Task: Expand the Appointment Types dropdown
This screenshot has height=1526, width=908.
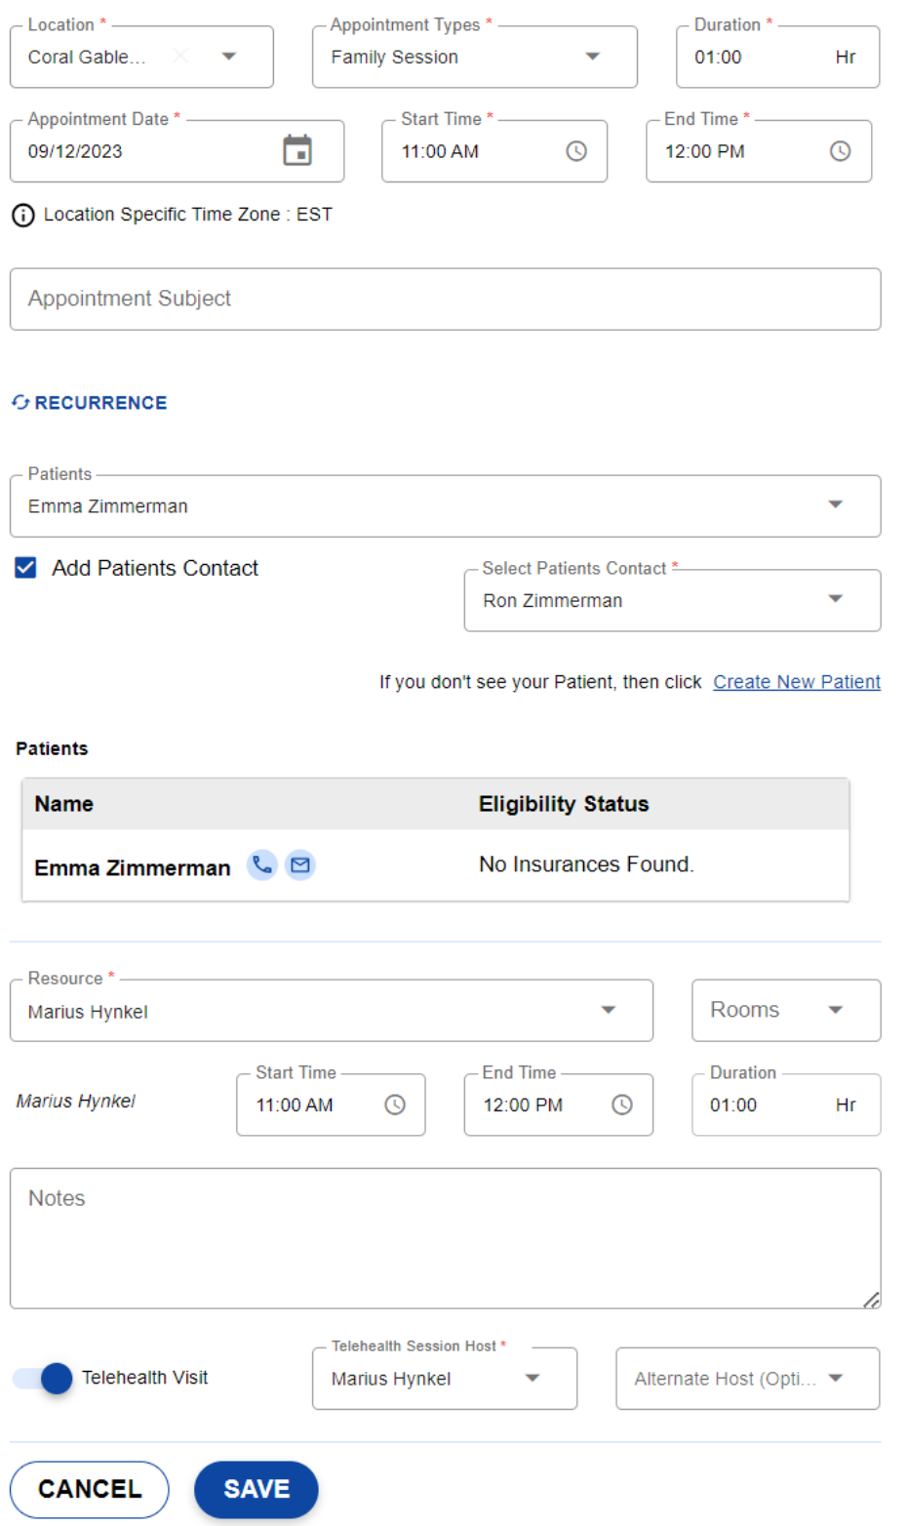Action: [592, 57]
